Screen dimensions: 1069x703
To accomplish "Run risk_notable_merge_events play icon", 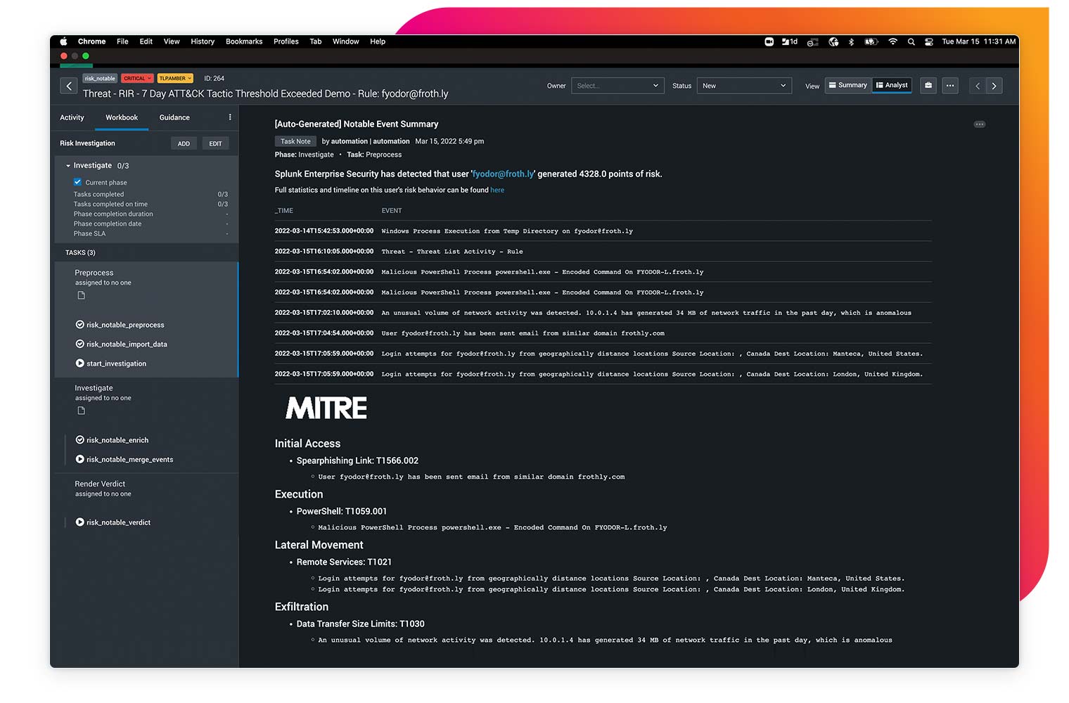I will tap(79, 459).
